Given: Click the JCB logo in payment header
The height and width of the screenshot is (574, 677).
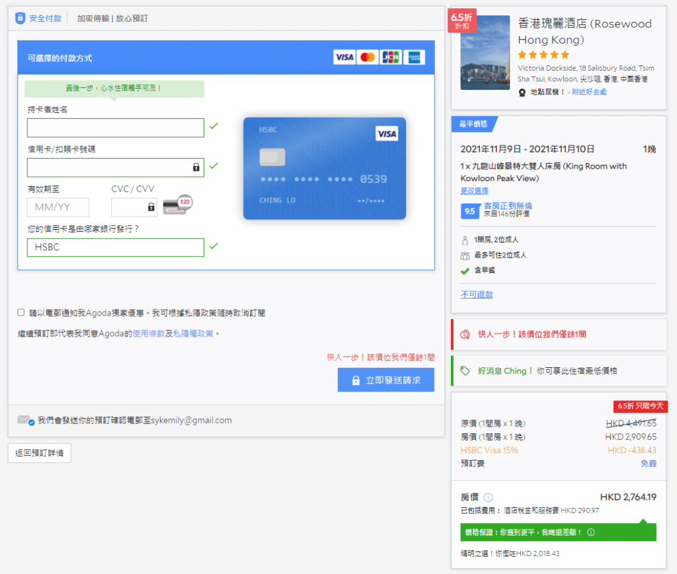Looking at the screenshot, I should point(391,57).
